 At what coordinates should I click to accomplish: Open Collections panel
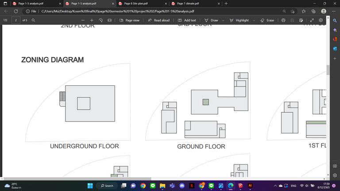click(x=313, y=11)
